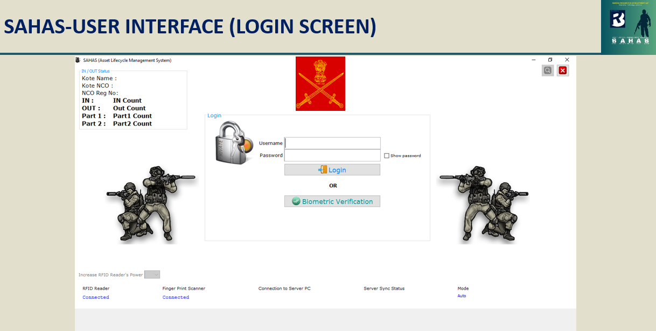Click the Indian Army crossed swords emblem

[x=320, y=83]
